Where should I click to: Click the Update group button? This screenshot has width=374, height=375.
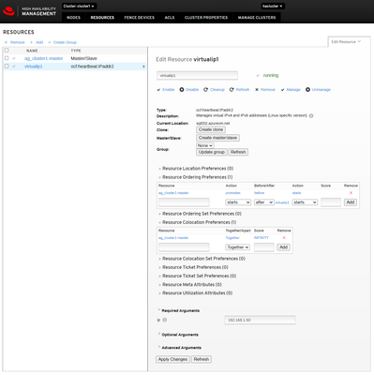pos(212,152)
